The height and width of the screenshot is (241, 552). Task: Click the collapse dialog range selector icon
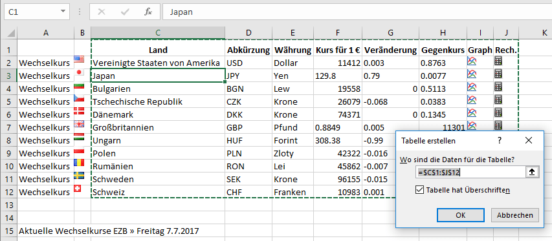532,172
